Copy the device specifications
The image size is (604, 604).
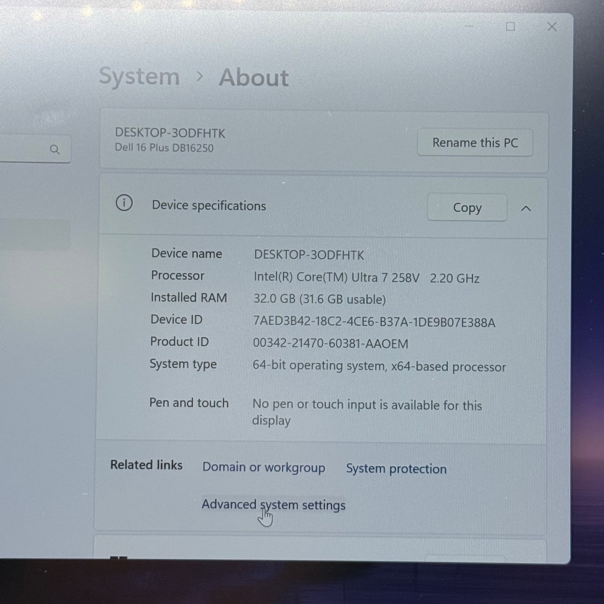click(x=467, y=208)
